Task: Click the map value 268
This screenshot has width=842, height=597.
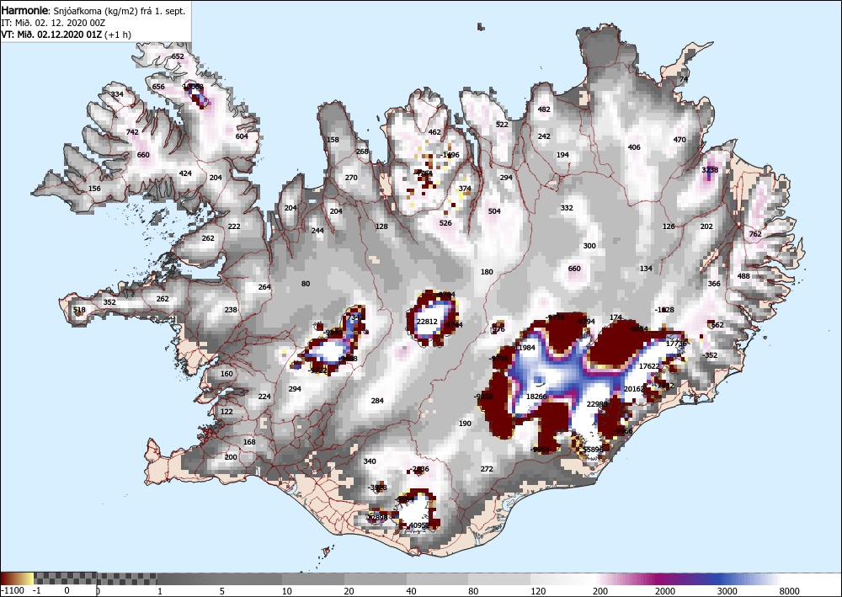Action: click(362, 152)
